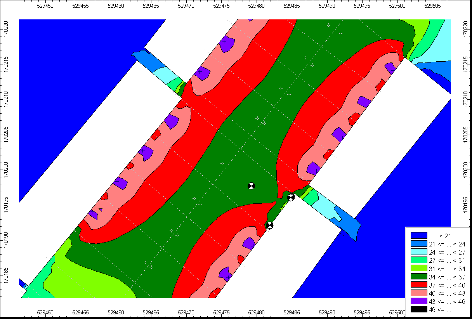Screen dimensions: 472x319
Task: Click the lime '31 <= ... < 34' legend swatch
Action: coord(419,269)
